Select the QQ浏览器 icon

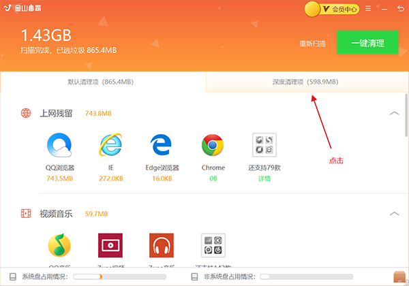(59, 145)
